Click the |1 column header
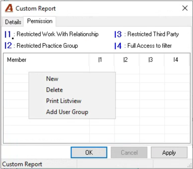This screenshot has height=169, width=193. pyautogui.click(x=102, y=60)
